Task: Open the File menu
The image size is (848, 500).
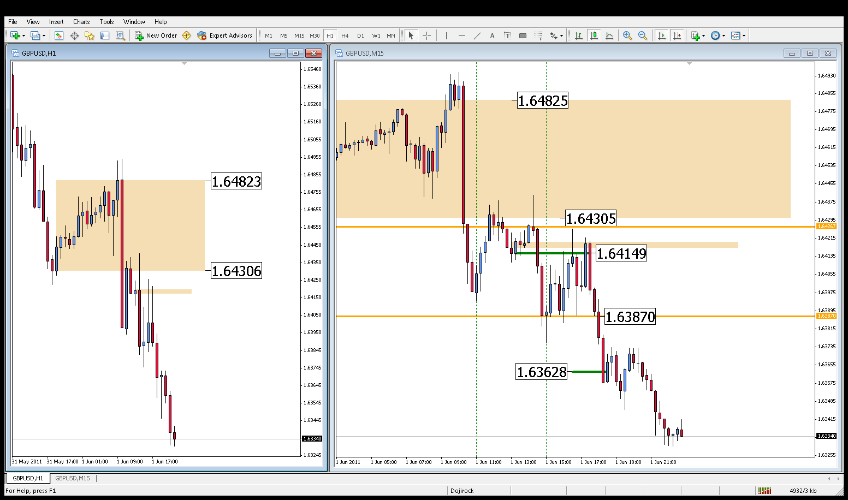Action: (x=13, y=22)
